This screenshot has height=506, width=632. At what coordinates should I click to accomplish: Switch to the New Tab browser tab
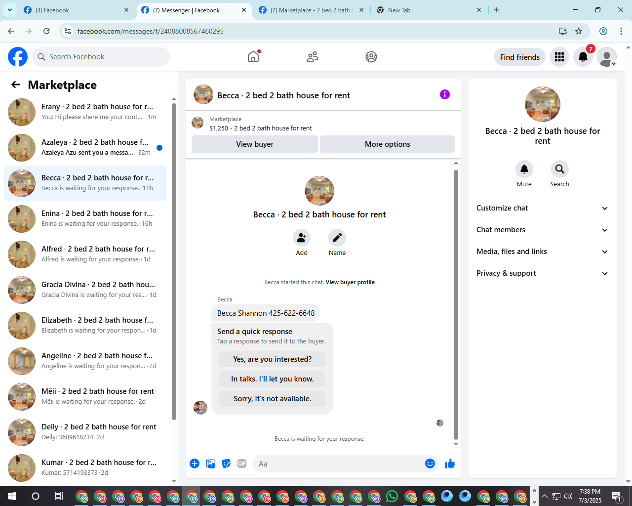430,10
